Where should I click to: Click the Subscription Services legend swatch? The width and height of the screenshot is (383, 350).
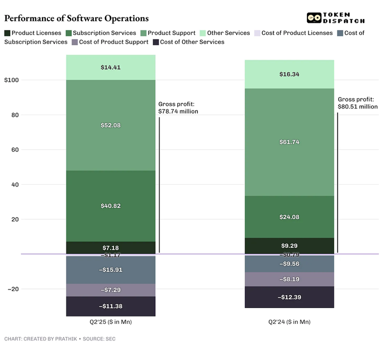tap(69, 33)
